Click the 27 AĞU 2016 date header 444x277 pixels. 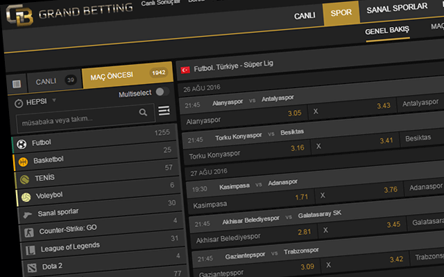point(209,172)
